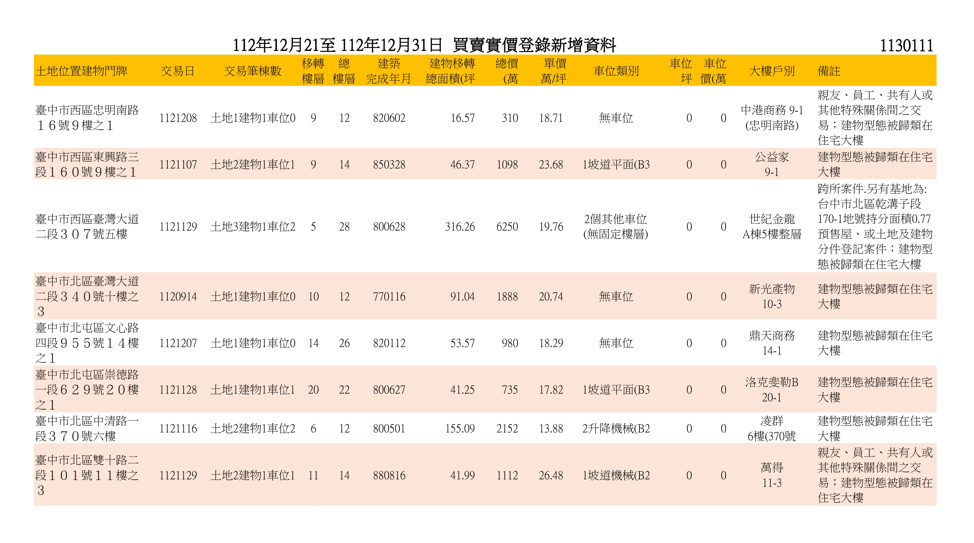Click transaction date 1120914
The height and width of the screenshot is (543, 974).
(178, 297)
